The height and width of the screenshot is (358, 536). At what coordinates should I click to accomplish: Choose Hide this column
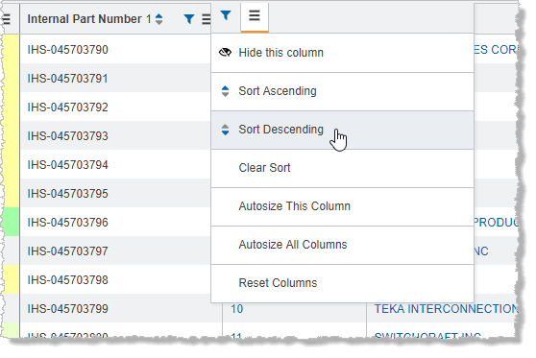[342, 53]
